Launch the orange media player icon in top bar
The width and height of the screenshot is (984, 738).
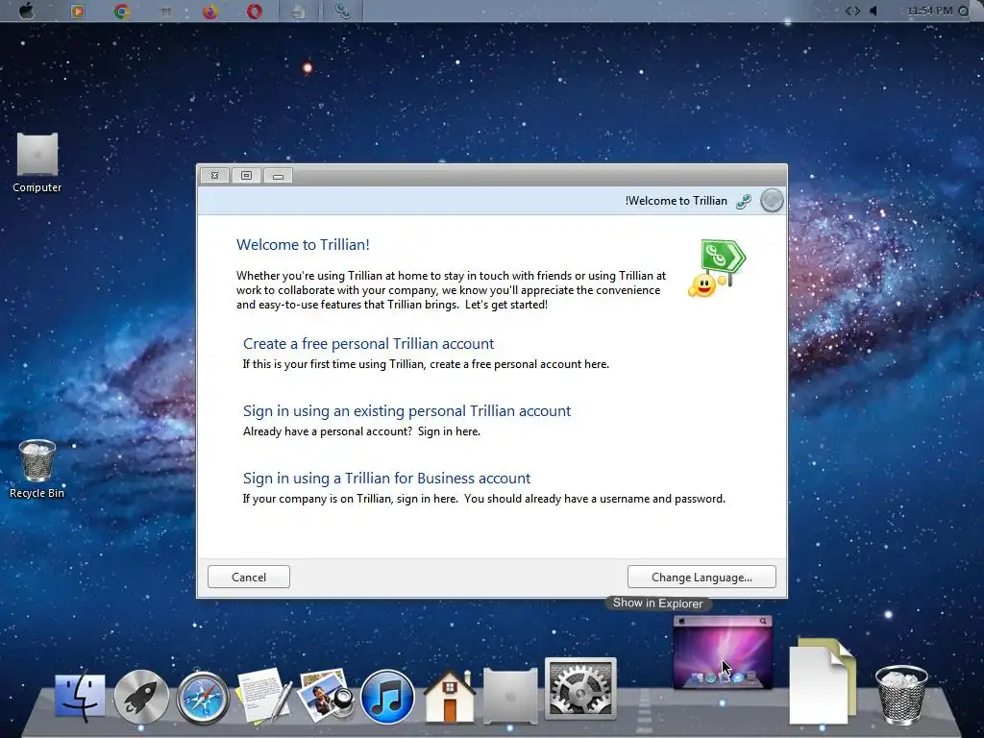(78, 11)
